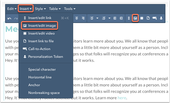170x103 pixels.
Task: Click the film icon beside Insert/edit video
Action: click(x=25, y=33)
